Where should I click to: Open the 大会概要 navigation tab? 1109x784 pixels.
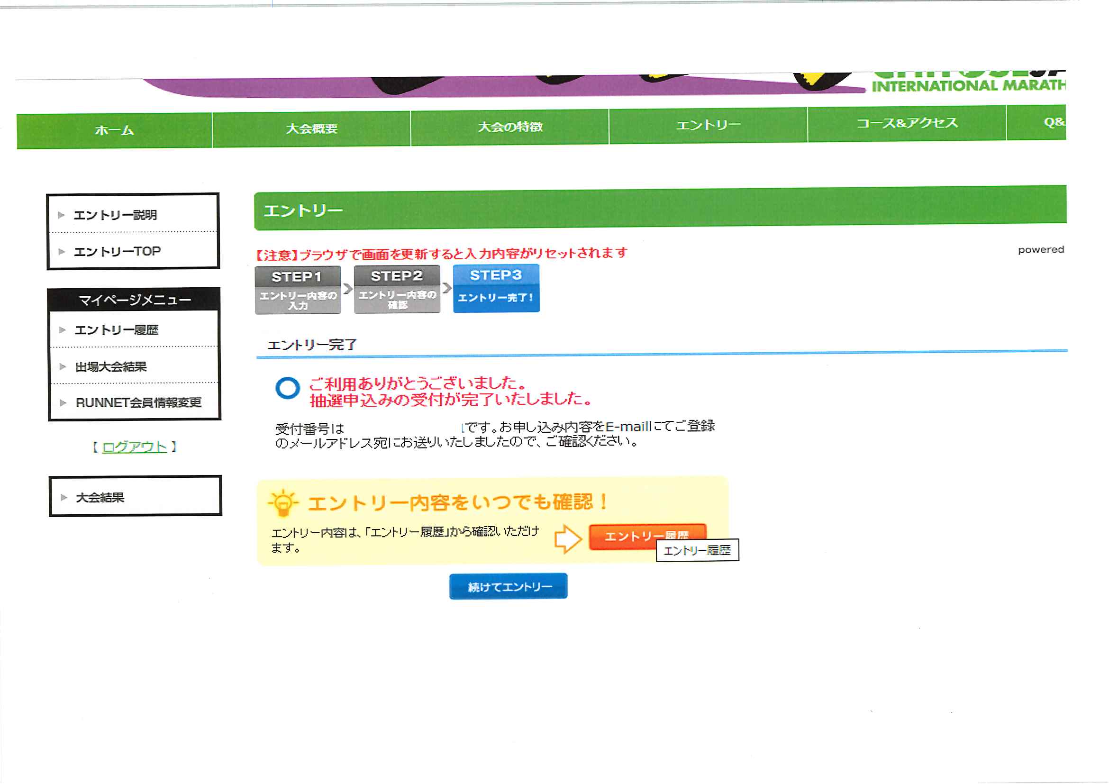tap(311, 128)
